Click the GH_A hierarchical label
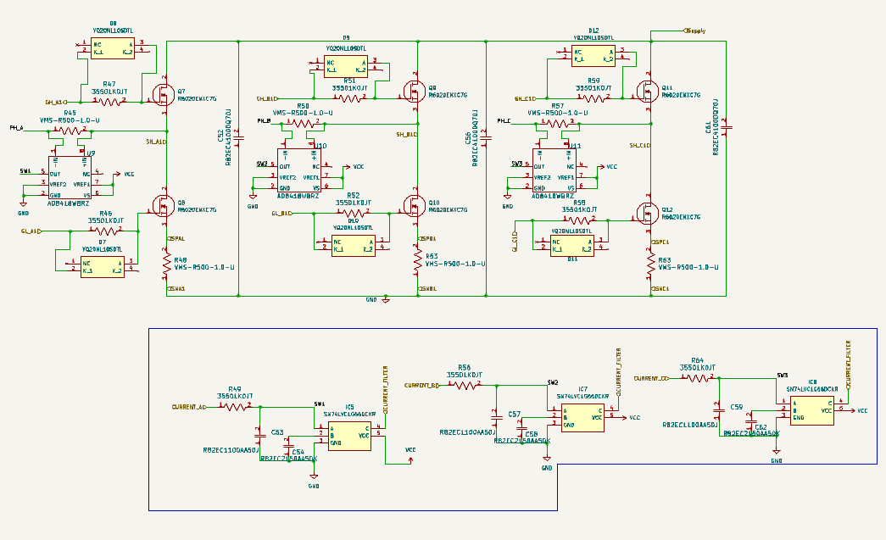This screenshot has height=540, width=886. [54, 103]
